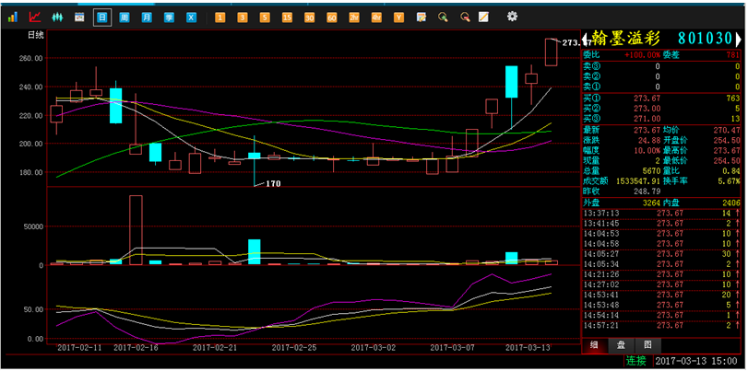This screenshot has height=371, width=748.
Task: Click the zoom in magnifier icon
Action: coord(443,17)
